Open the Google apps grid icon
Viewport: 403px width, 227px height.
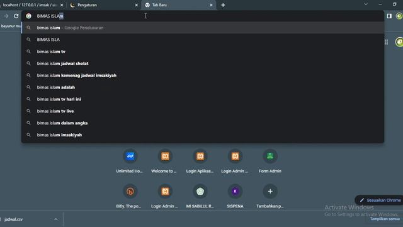(386, 42)
